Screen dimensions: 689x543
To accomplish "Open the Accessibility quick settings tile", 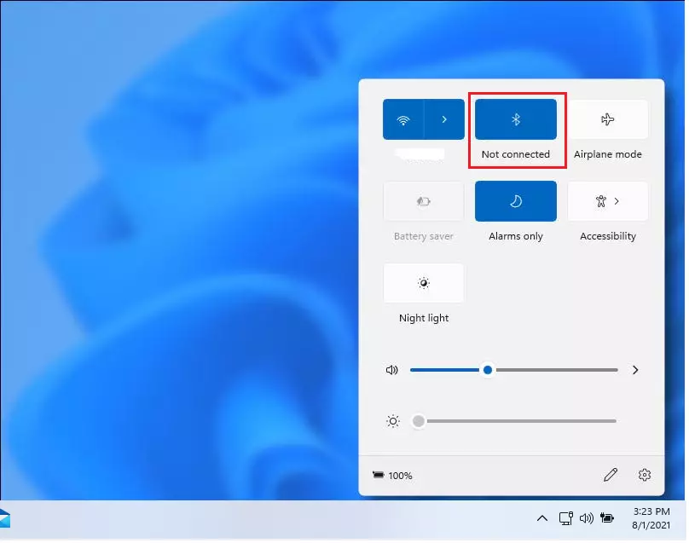I will 607,201.
